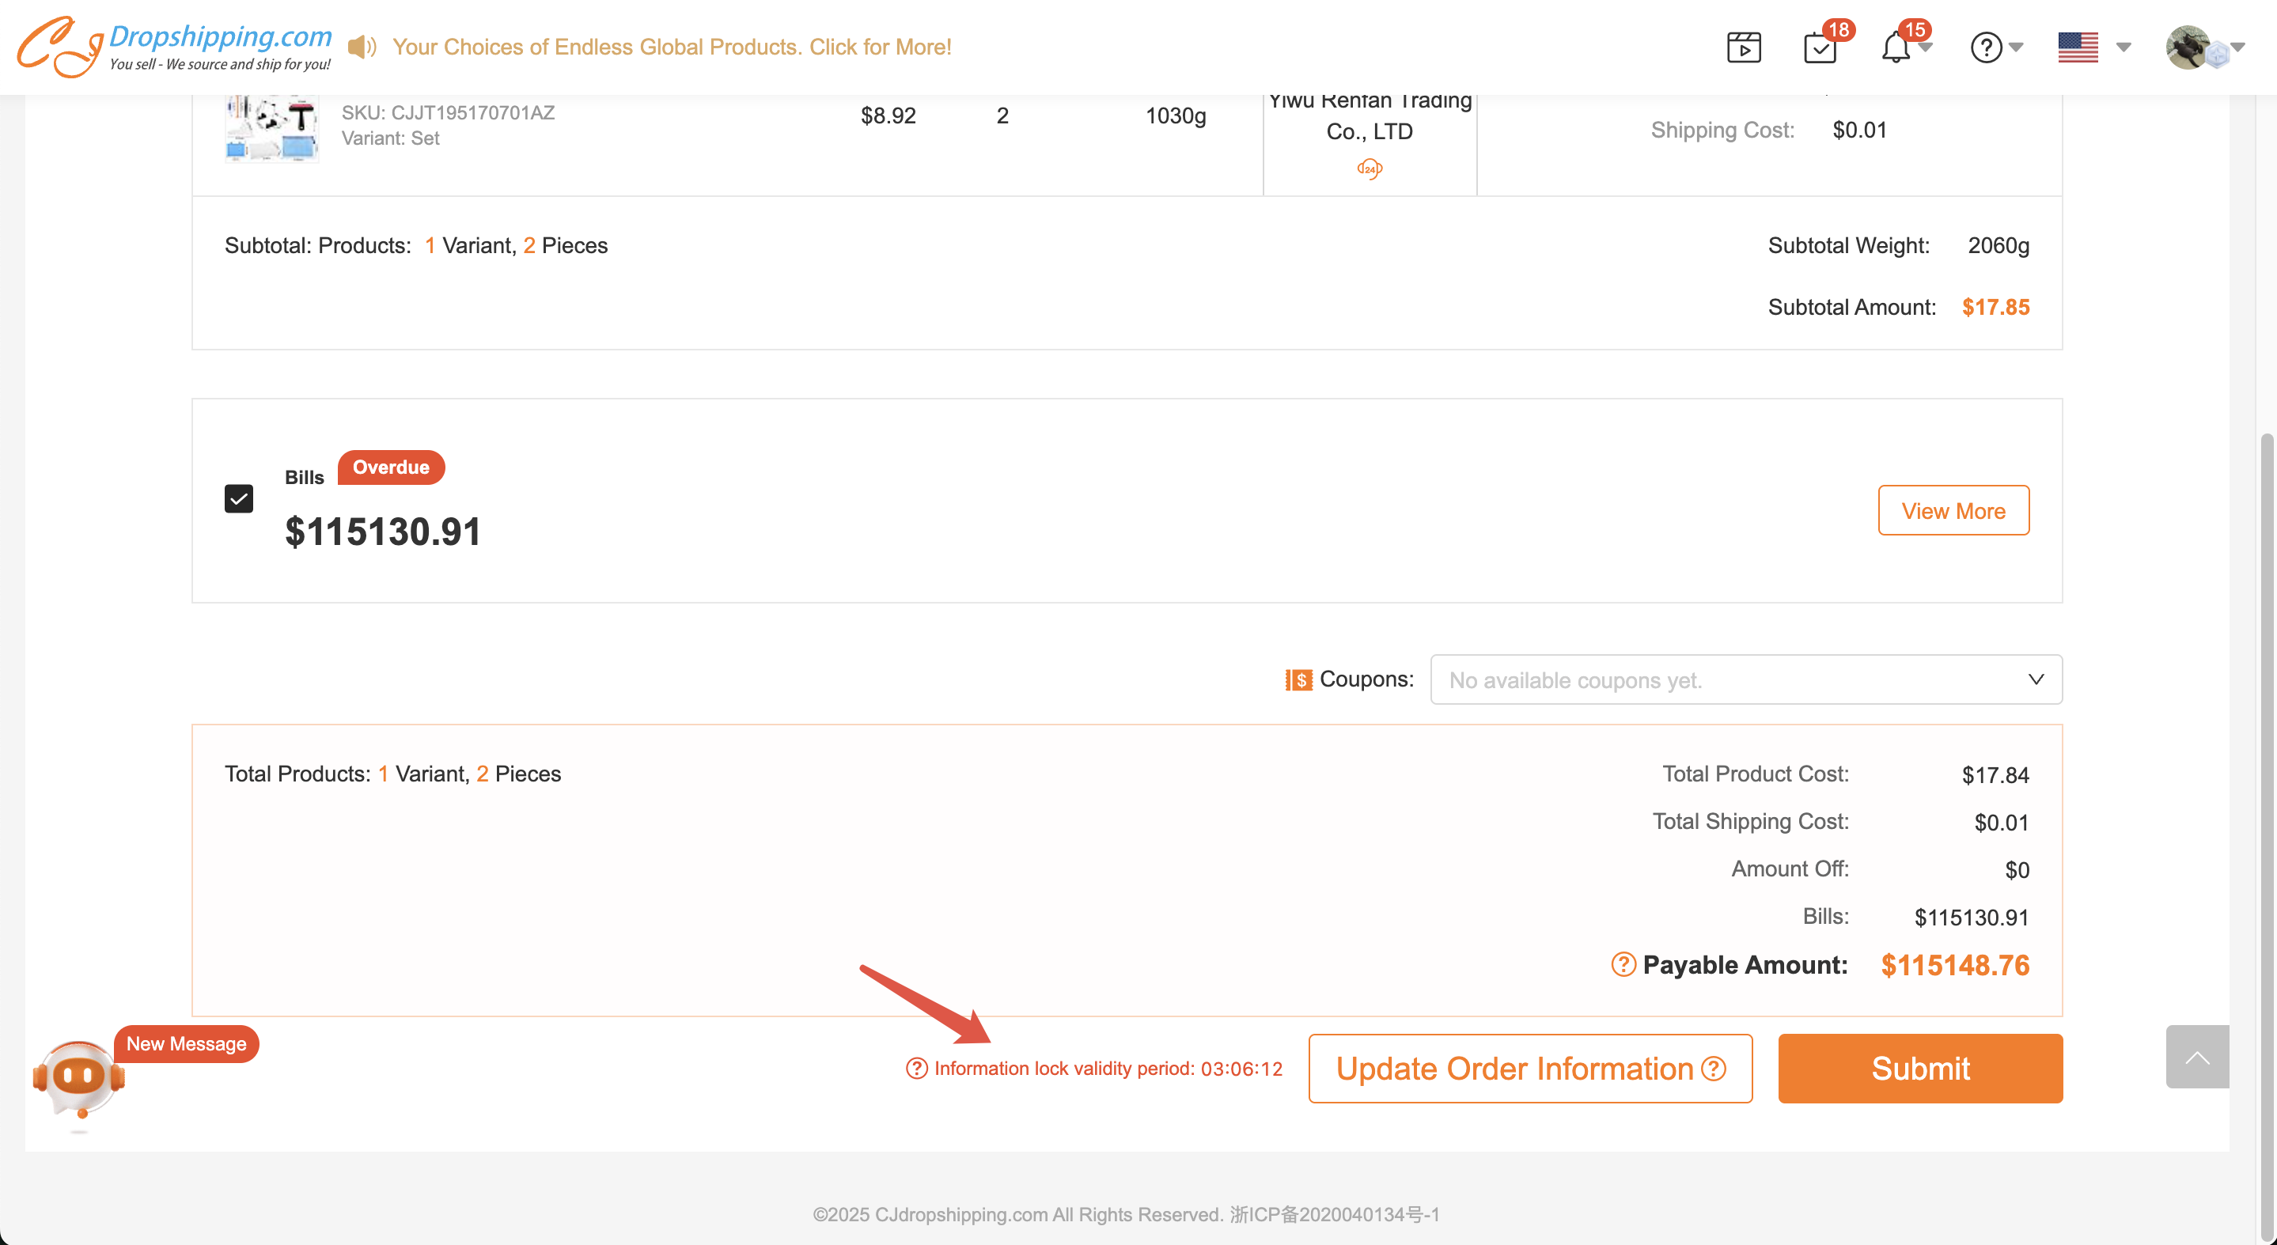Click the help icon inside Update Order Information
This screenshot has height=1245, width=2277.
pyautogui.click(x=1713, y=1069)
